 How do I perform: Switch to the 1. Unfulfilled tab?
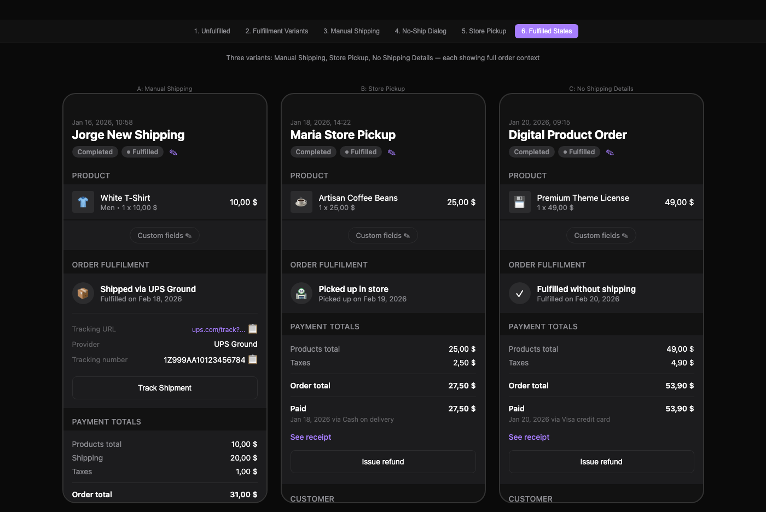click(x=212, y=31)
